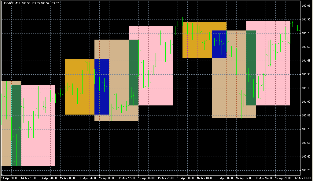Click the 15 Apr 20:00 time label
The height and width of the screenshot is (181, 313).
(166, 178)
